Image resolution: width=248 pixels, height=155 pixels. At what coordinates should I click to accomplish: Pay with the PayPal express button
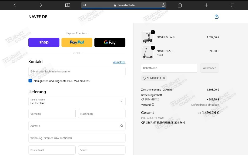pos(77,42)
